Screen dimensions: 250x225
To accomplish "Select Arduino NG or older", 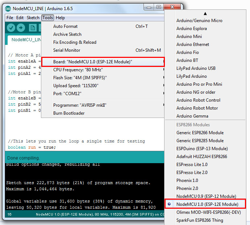I will click(x=205, y=92).
